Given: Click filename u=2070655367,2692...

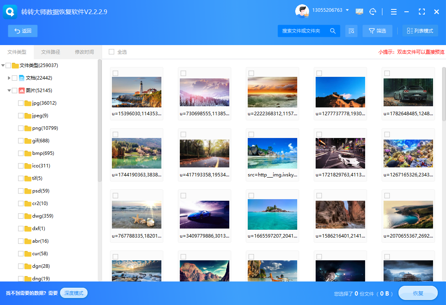Looking at the screenshot, I should (x=408, y=236).
